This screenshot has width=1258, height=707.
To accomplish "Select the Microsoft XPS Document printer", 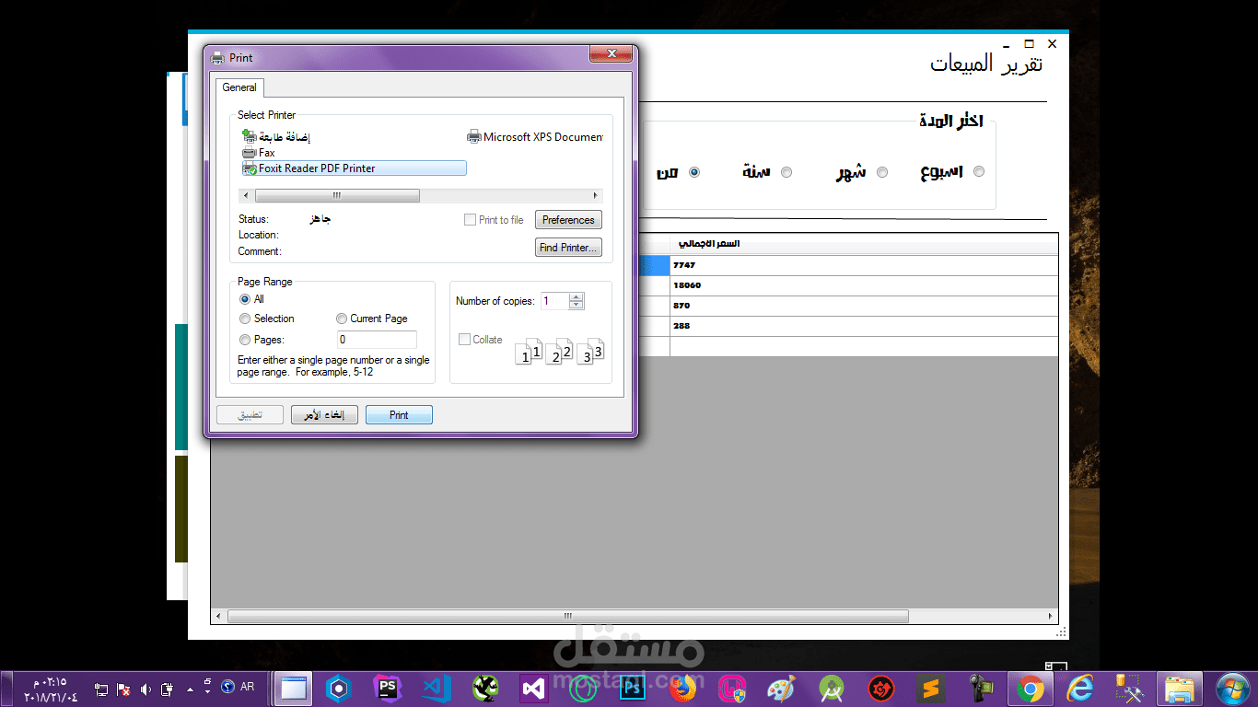I will pos(535,137).
